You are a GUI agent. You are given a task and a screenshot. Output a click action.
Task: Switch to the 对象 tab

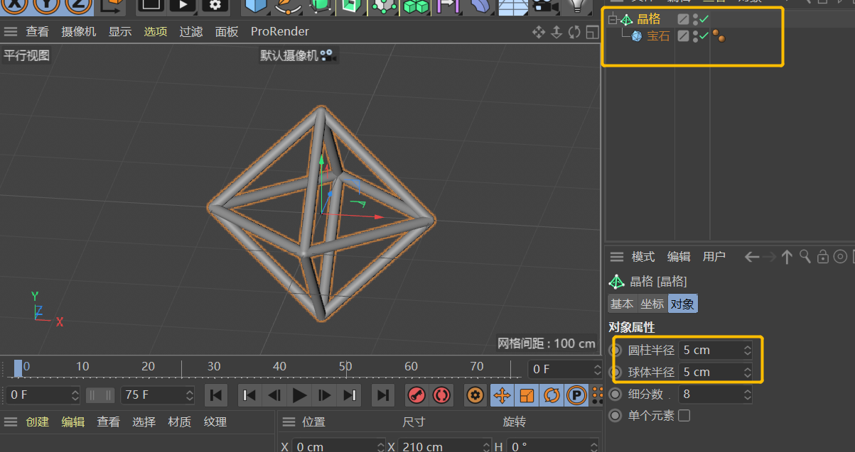pos(682,304)
